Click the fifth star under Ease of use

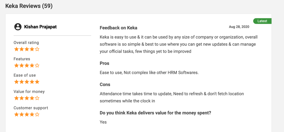(x=37, y=82)
